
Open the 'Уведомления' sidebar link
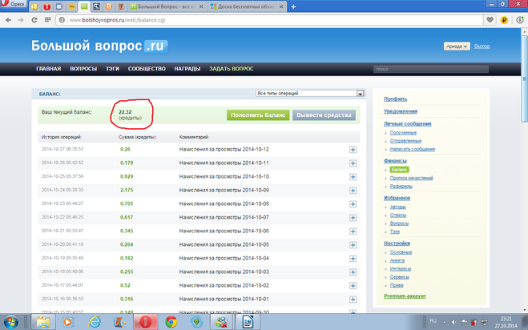point(401,111)
